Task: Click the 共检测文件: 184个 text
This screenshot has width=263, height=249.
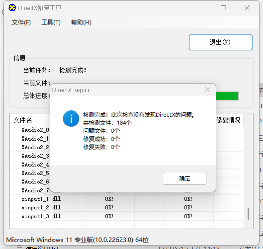Action: [x=107, y=123]
